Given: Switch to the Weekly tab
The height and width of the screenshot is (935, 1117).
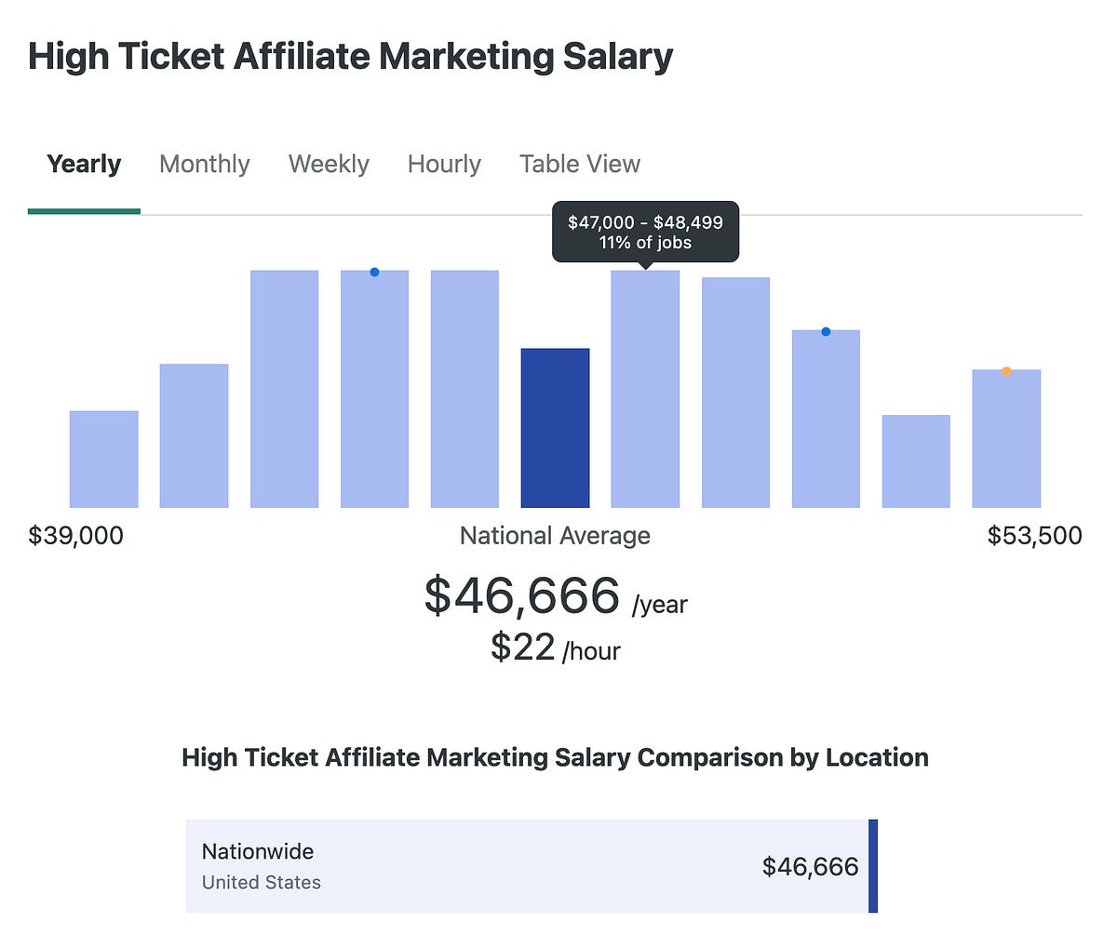Looking at the screenshot, I should click(x=328, y=164).
